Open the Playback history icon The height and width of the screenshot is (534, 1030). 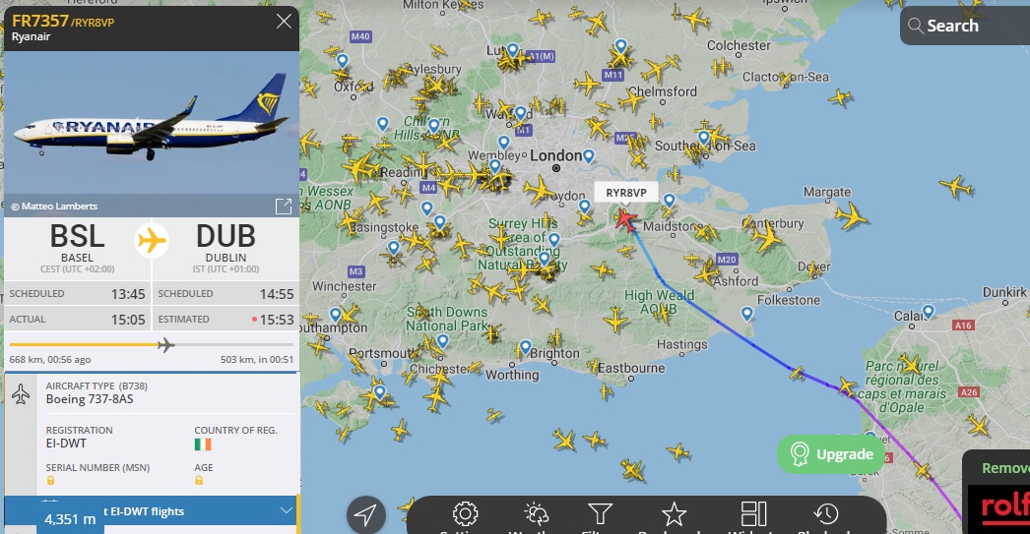tap(826, 514)
